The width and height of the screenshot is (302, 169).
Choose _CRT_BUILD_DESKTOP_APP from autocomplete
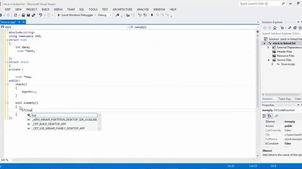49,124
